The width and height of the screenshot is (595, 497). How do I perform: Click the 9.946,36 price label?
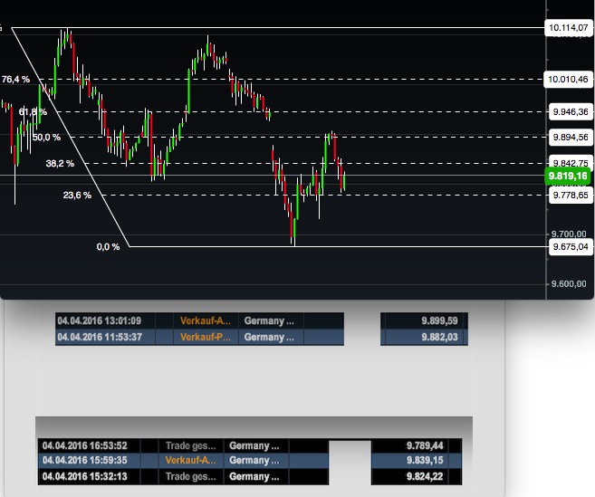[x=571, y=112]
